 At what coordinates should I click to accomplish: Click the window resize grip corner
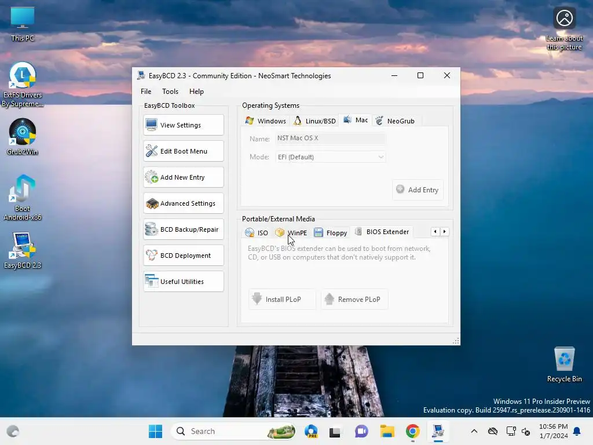pyautogui.click(x=456, y=341)
